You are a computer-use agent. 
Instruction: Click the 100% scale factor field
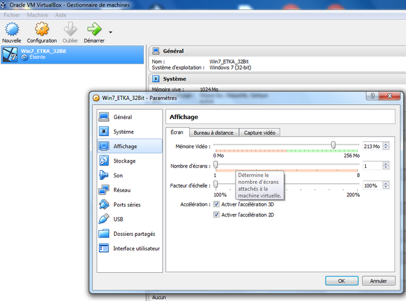[373, 186]
